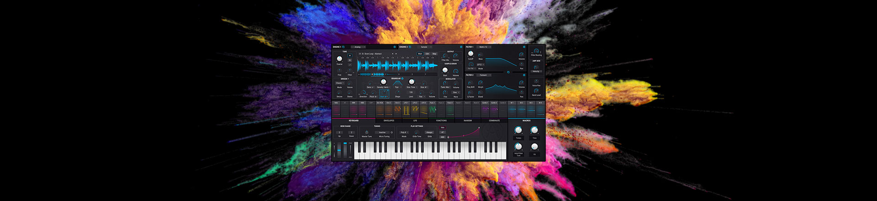Toggle Engine 1 power button
Viewport: 877px width, 201px height.
pos(395,47)
